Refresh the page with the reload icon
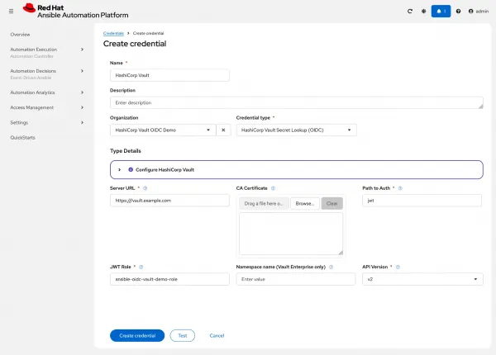This screenshot has width=496, height=355. click(x=410, y=12)
